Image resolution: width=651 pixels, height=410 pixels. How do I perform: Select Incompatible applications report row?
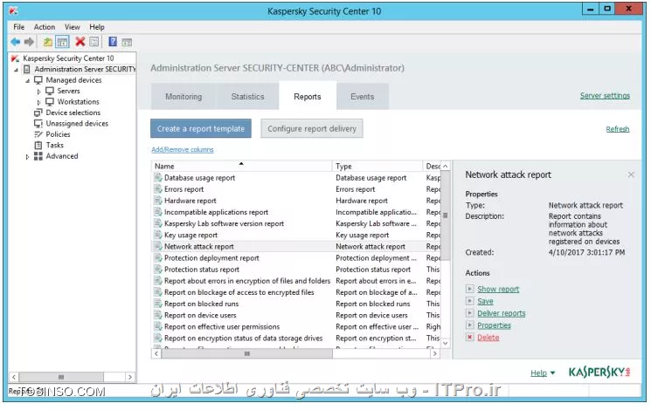click(295, 212)
